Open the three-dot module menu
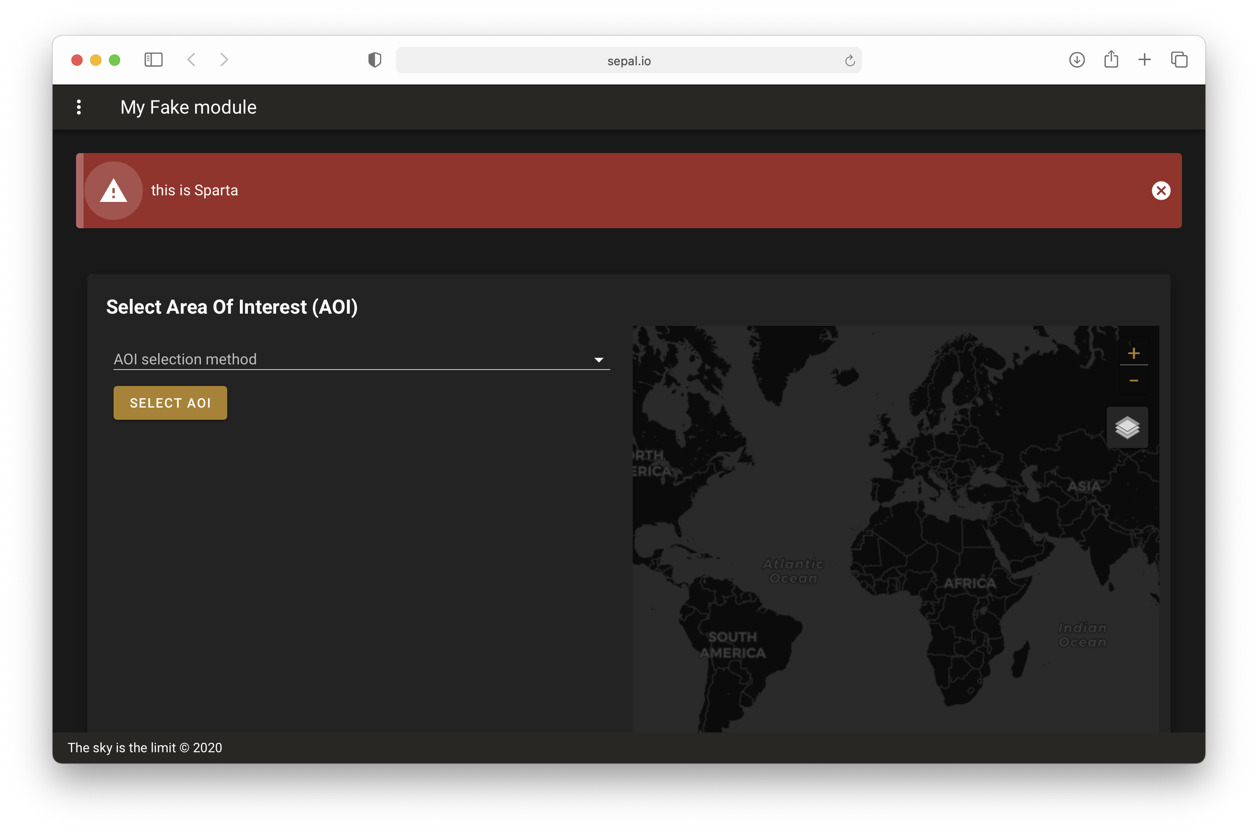Screen dimensions: 1258x833 79,108
